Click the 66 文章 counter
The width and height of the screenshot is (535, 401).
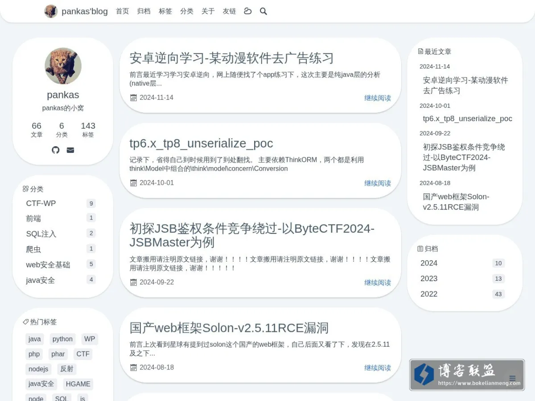37,130
